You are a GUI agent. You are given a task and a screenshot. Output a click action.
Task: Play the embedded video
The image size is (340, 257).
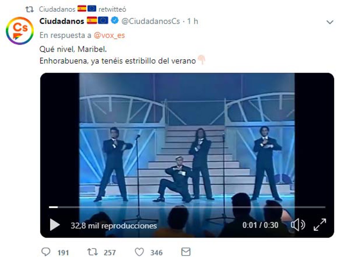(55, 225)
